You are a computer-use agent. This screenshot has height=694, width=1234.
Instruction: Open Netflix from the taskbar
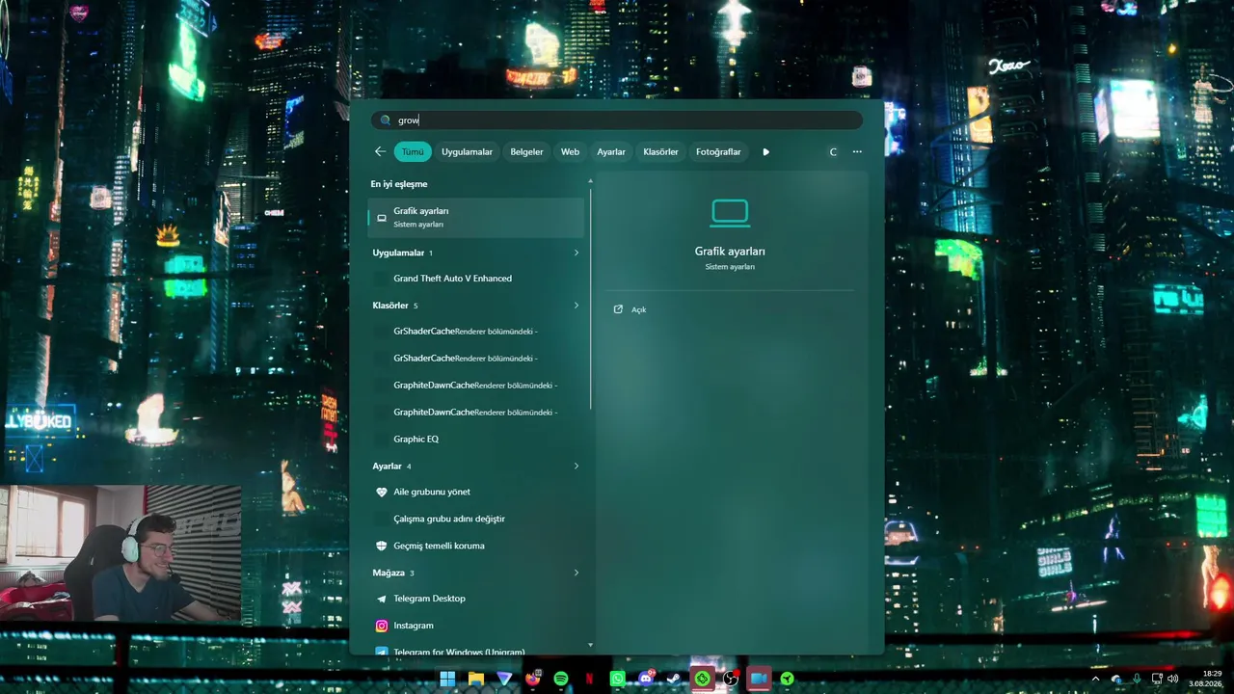(x=589, y=679)
